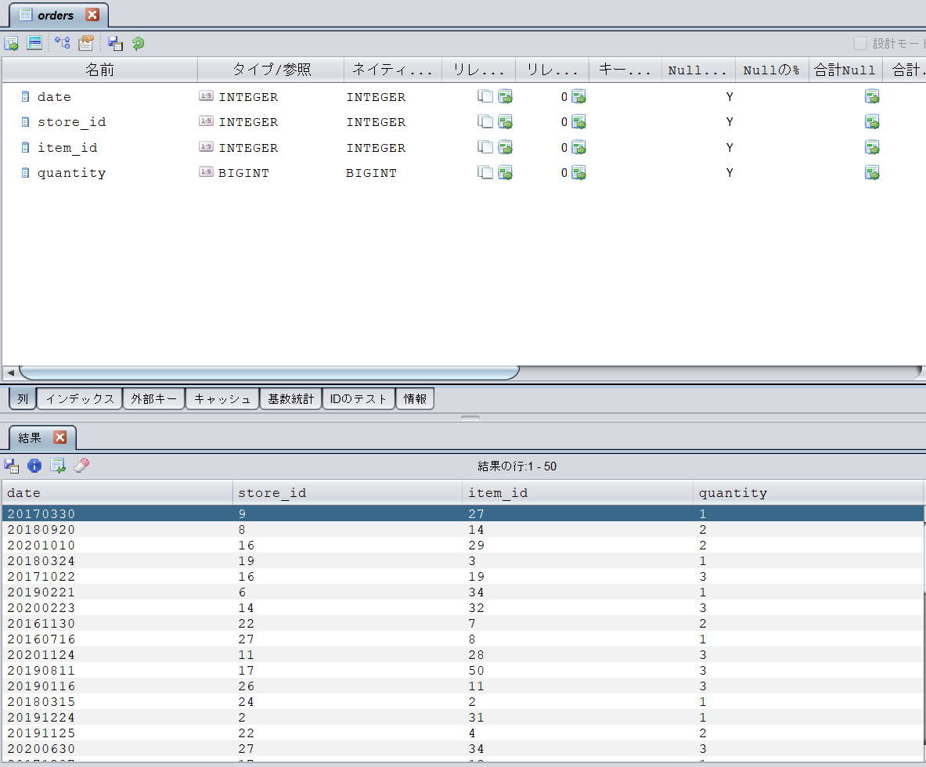The height and width of the screenshot is (767, 926).
Task: Click the copy icon in the quantity row
Action: tap(485, 172)
